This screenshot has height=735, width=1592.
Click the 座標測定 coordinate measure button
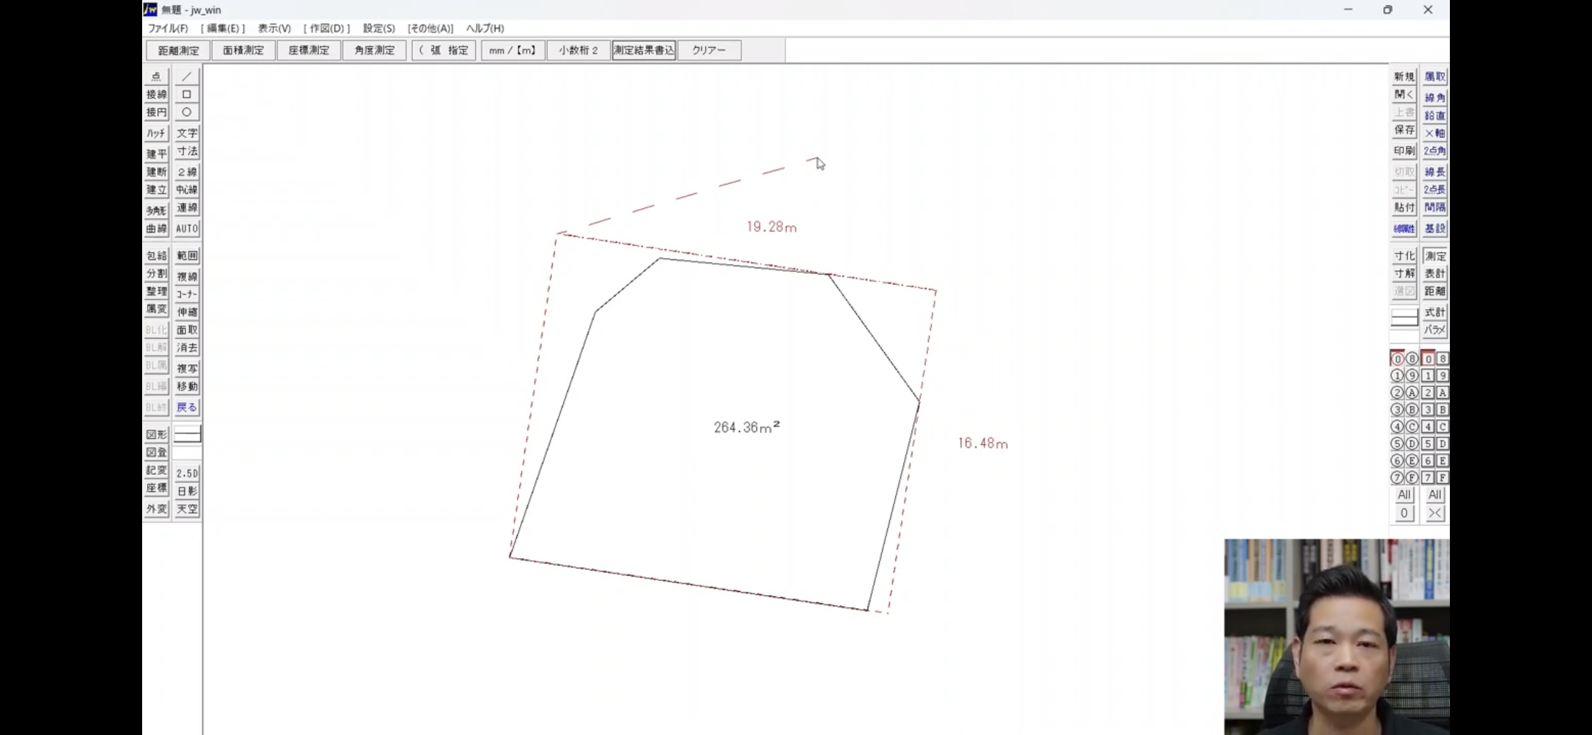(x=309, y=50)
